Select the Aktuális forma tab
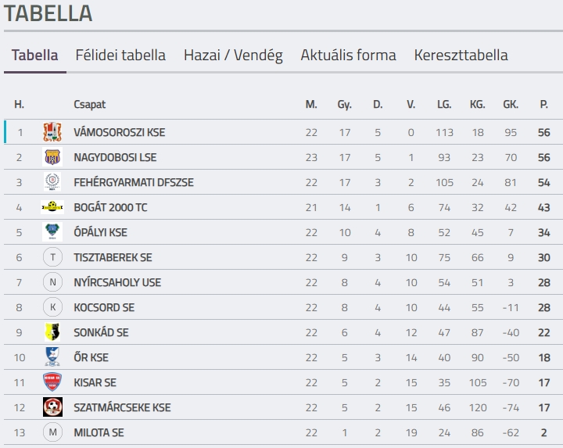This screenshot has width=563, height=448. pos(348,56)
